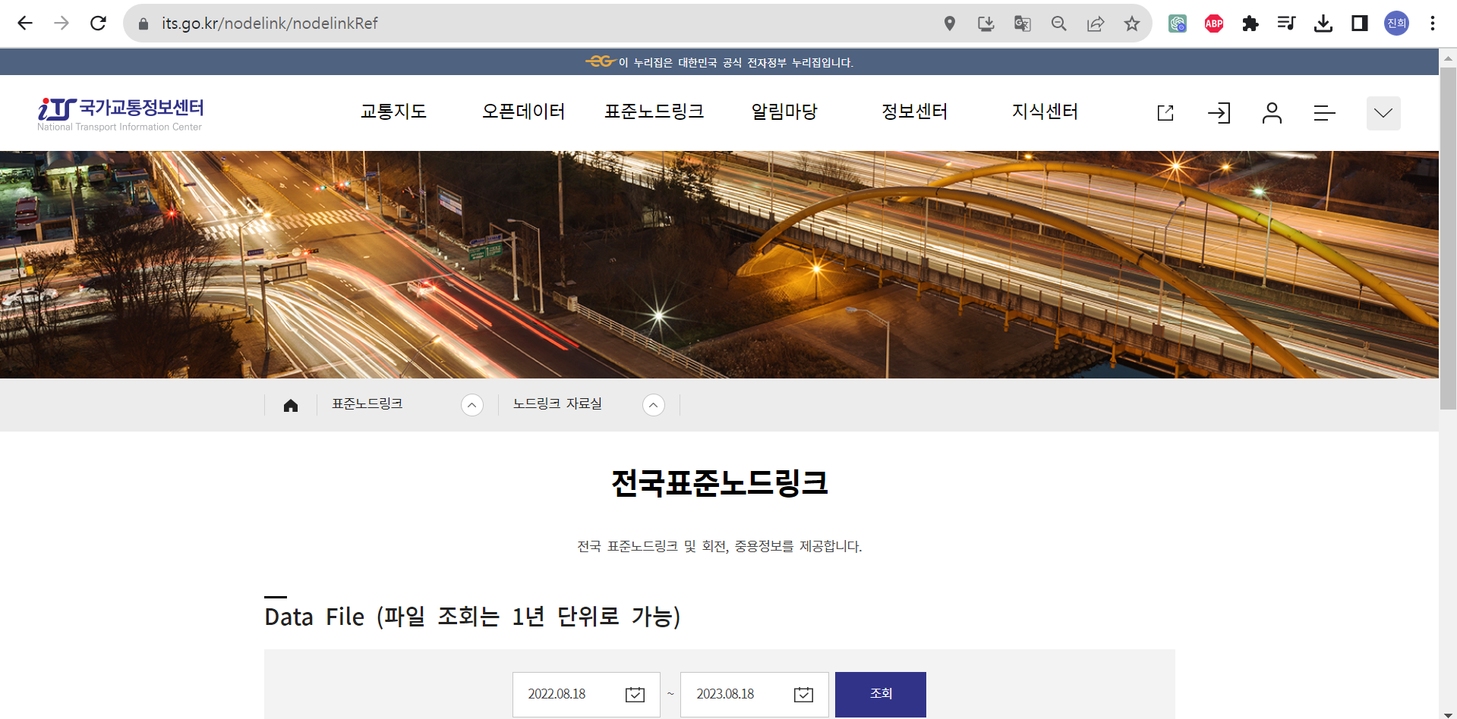
Task: Click the scrollbar down arrow
Action: tap(1448, 714)
